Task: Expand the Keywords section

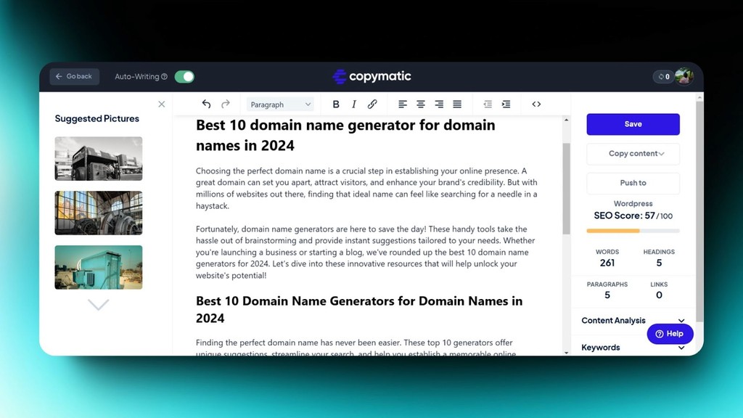Action: click(x=632, y=347)
